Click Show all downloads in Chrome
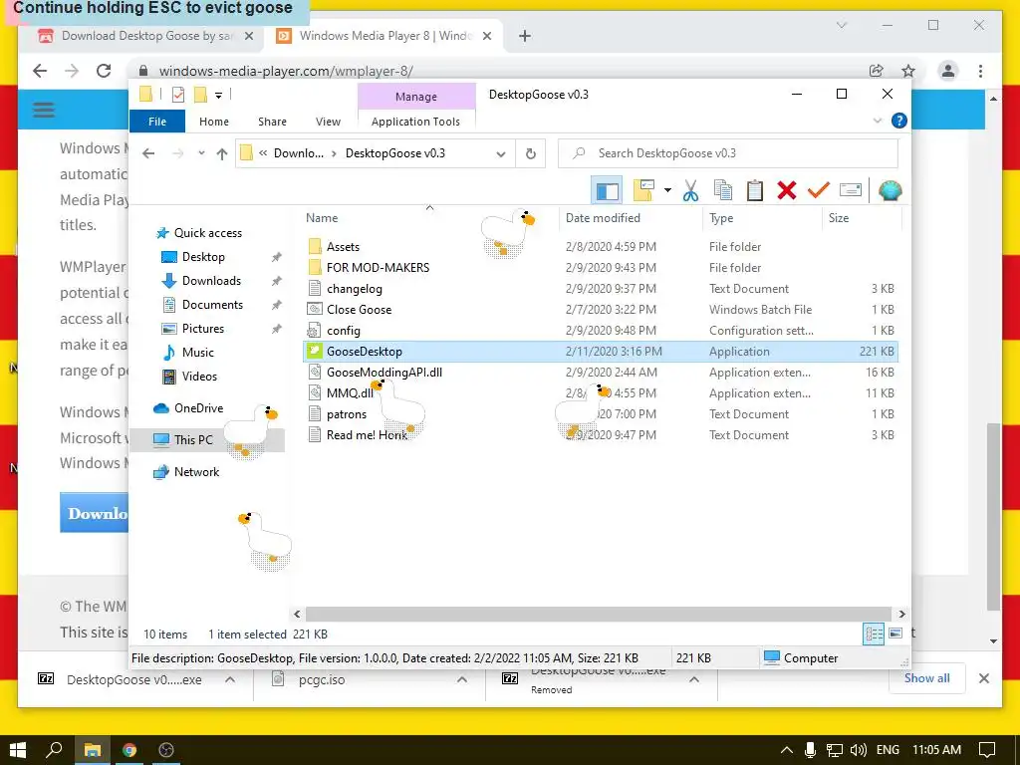 point(927,678)
